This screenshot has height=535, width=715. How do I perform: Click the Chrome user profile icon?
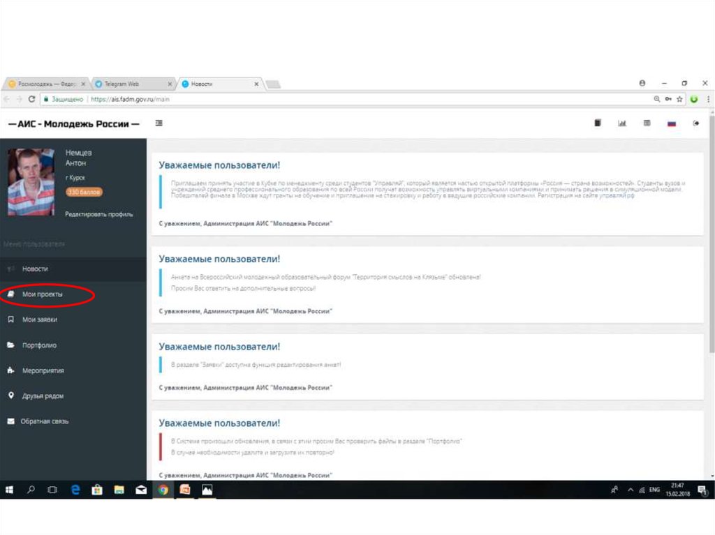coord(642,83)
